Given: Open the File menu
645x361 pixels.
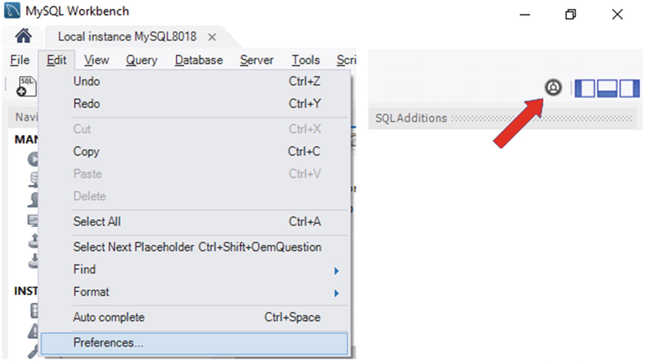Looking at the screenshot, I should pyautogui.click(x=20, y=60).
